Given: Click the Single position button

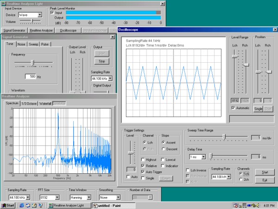Looking at the screenshot, I should click(x=258, y=109).
